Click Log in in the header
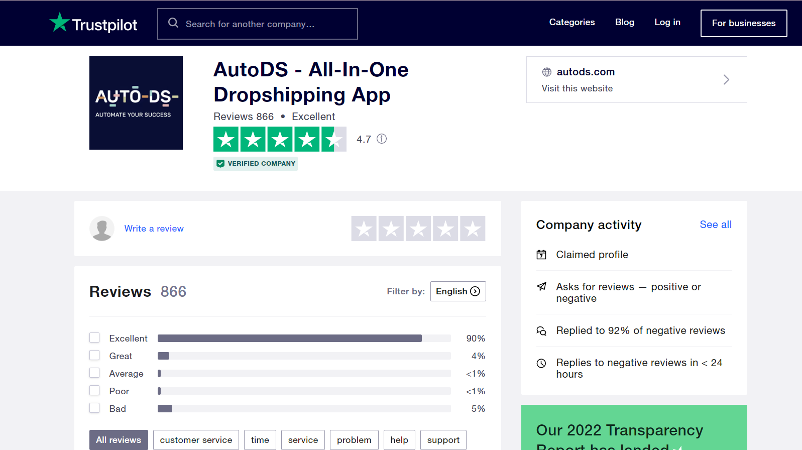The width and height of the screenshot is (802, 450). pyautogui.click(x=667, y=22)
